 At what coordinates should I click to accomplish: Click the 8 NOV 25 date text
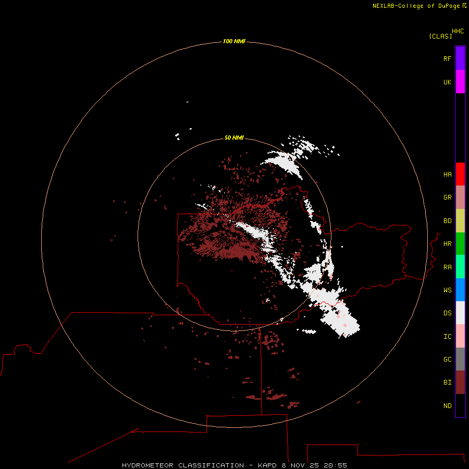click(x=300, y=465)
